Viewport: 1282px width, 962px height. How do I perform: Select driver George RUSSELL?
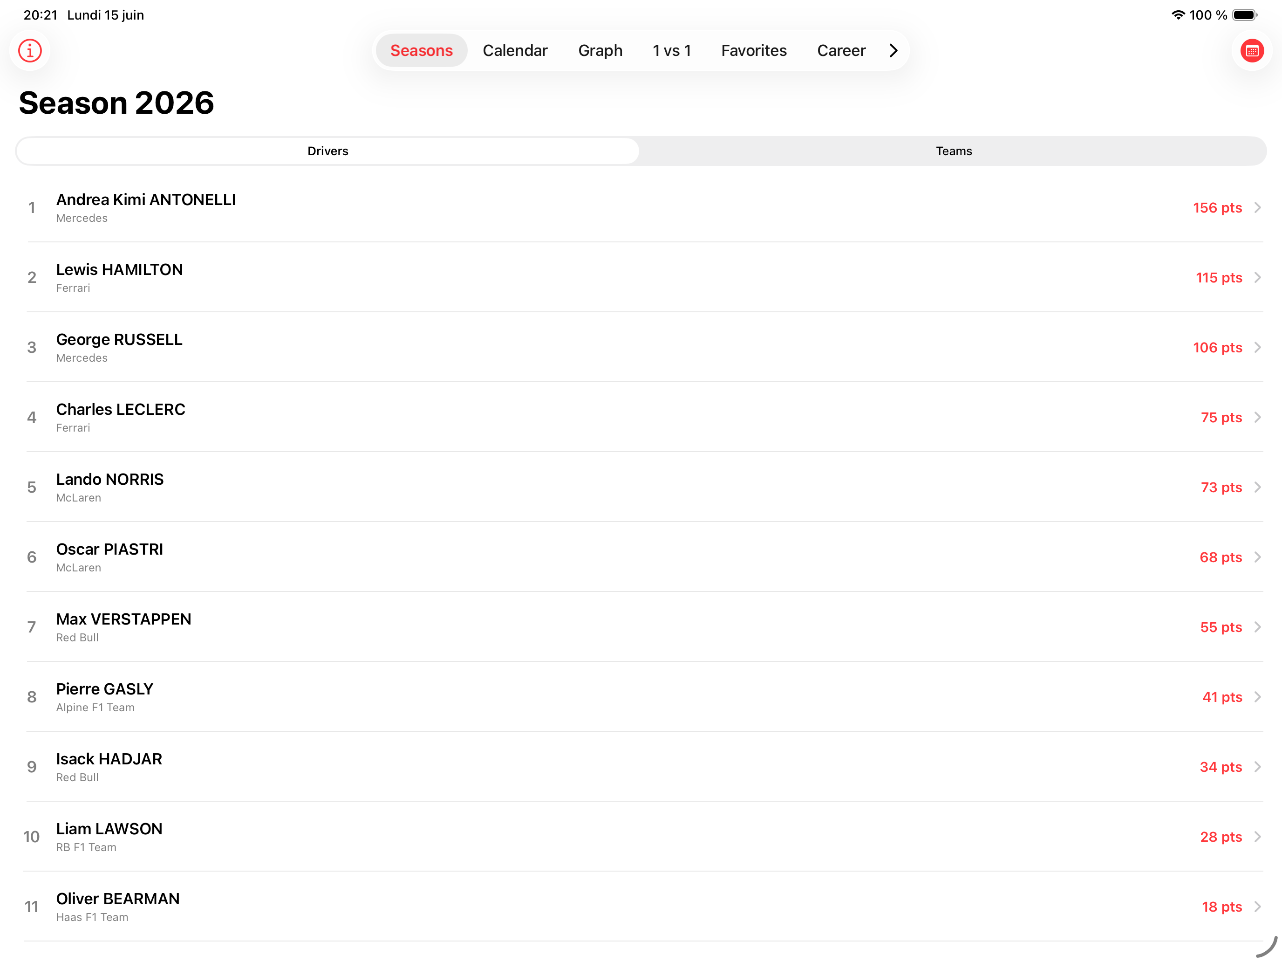pos(119,339)
